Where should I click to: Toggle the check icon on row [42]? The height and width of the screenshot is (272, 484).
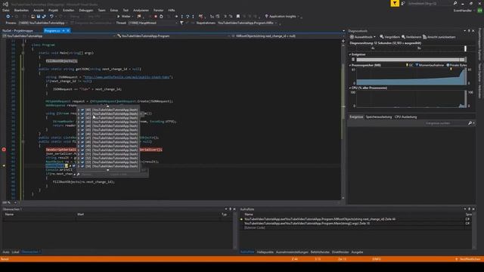82,118
